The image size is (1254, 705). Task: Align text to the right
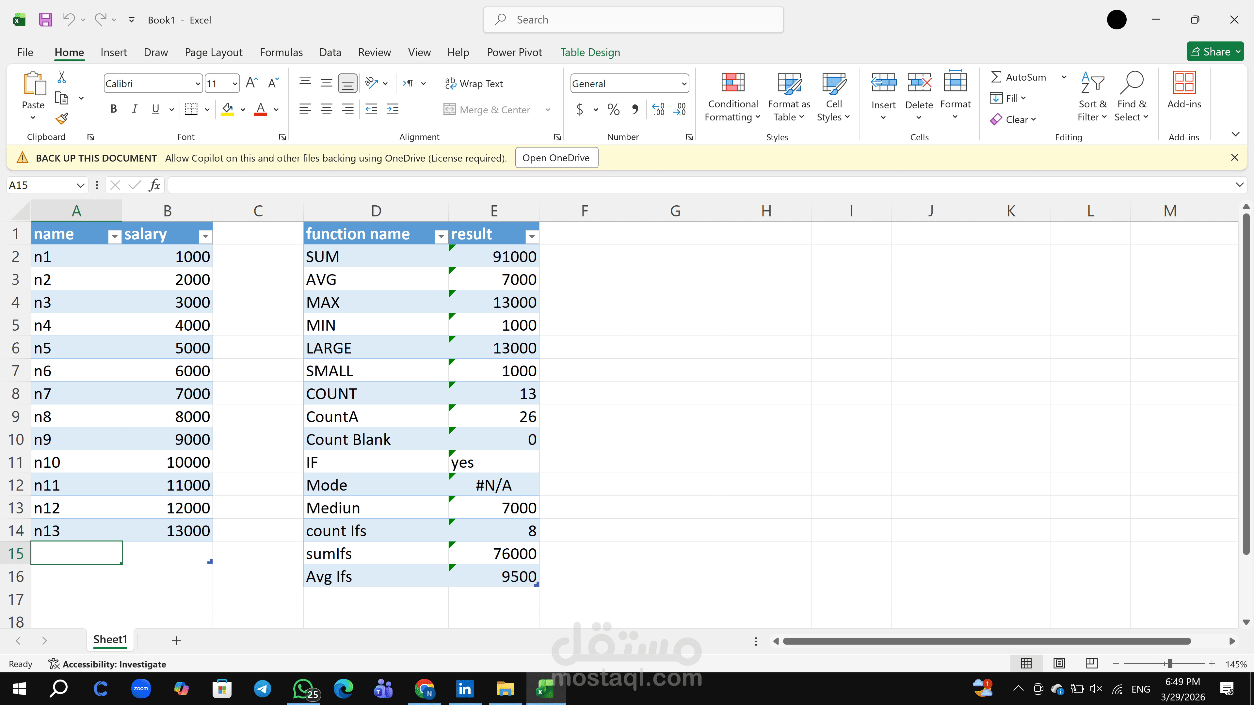(347, 109)
